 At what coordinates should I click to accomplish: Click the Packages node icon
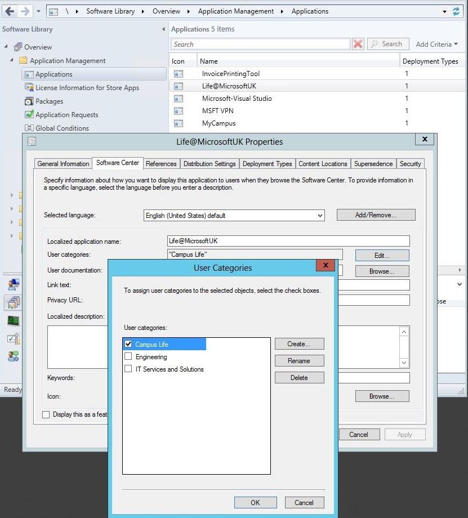[29, 101]
